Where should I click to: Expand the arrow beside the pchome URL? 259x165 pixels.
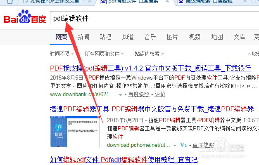tap(175, 145)
